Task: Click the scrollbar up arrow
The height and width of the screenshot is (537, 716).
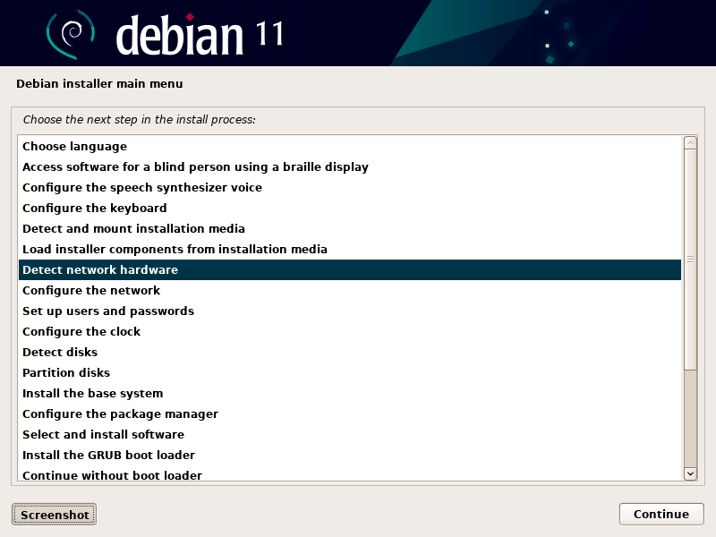Action: [690, 143]
